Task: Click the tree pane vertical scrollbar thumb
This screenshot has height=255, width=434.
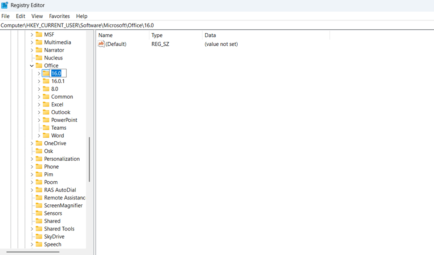Action: (x=89, y=159)
